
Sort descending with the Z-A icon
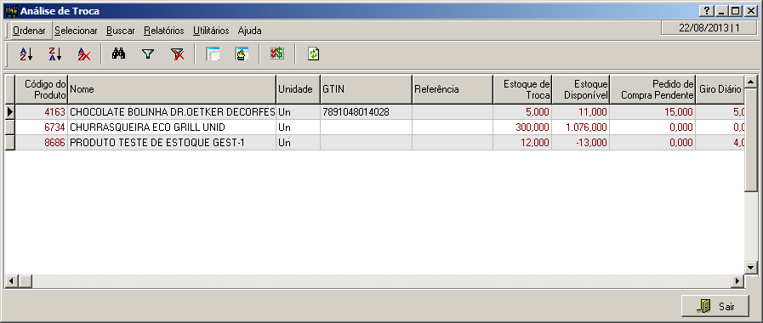click(x=55, y=54)
